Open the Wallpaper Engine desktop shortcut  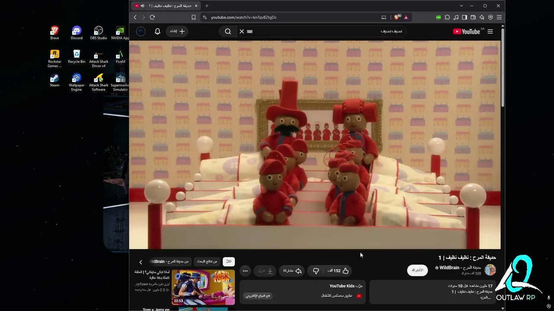click(x=77, y=83)
